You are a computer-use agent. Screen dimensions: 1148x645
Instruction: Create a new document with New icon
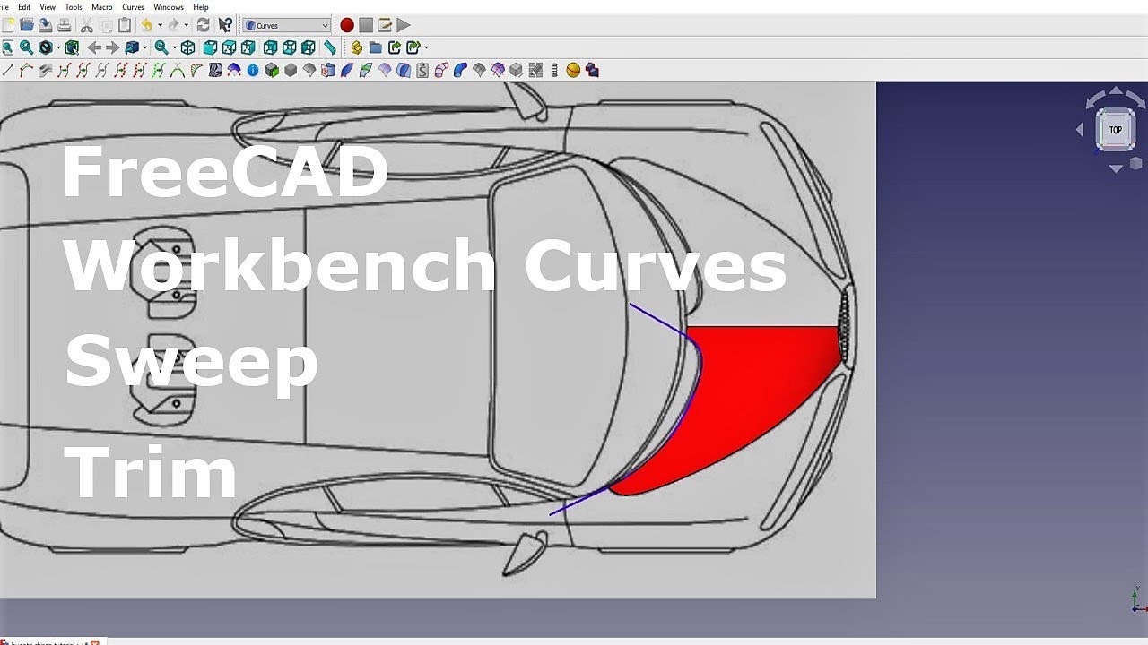[8, 25]
